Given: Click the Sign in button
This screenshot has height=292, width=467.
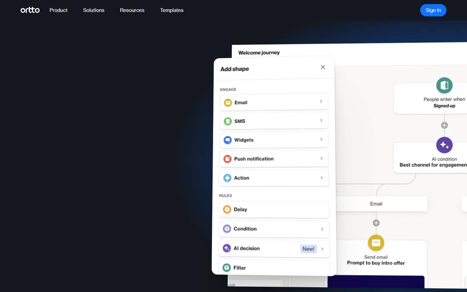Looking at the screenshot, I should (x=433, y=10).
